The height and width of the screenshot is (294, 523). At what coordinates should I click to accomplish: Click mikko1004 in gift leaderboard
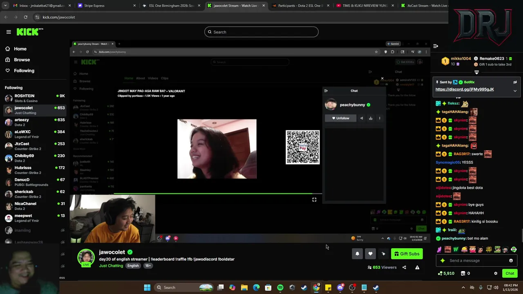click(460, 58)
